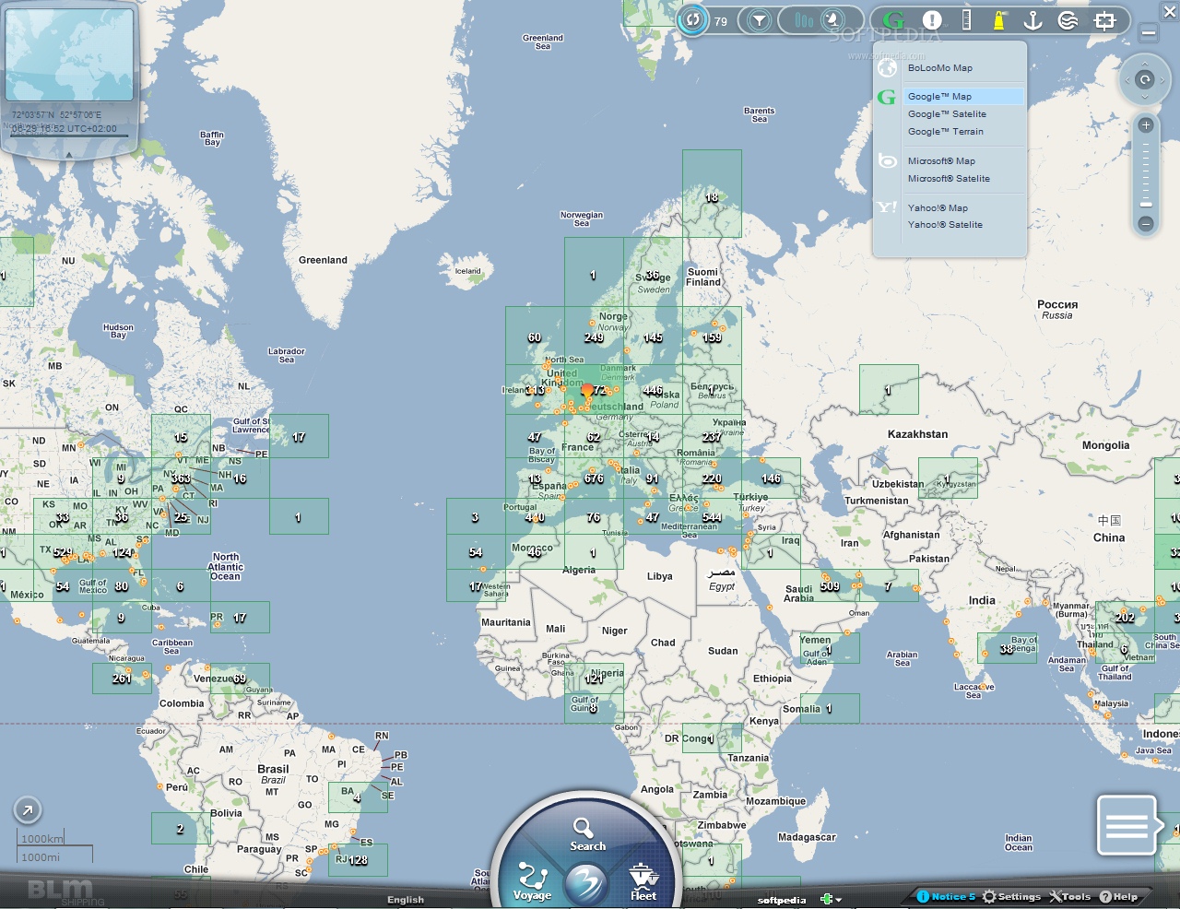This screenshot has height=909, width=1180.
Task: Click vessel cluster labeled 249 over Norway
Action: [594, 337]
